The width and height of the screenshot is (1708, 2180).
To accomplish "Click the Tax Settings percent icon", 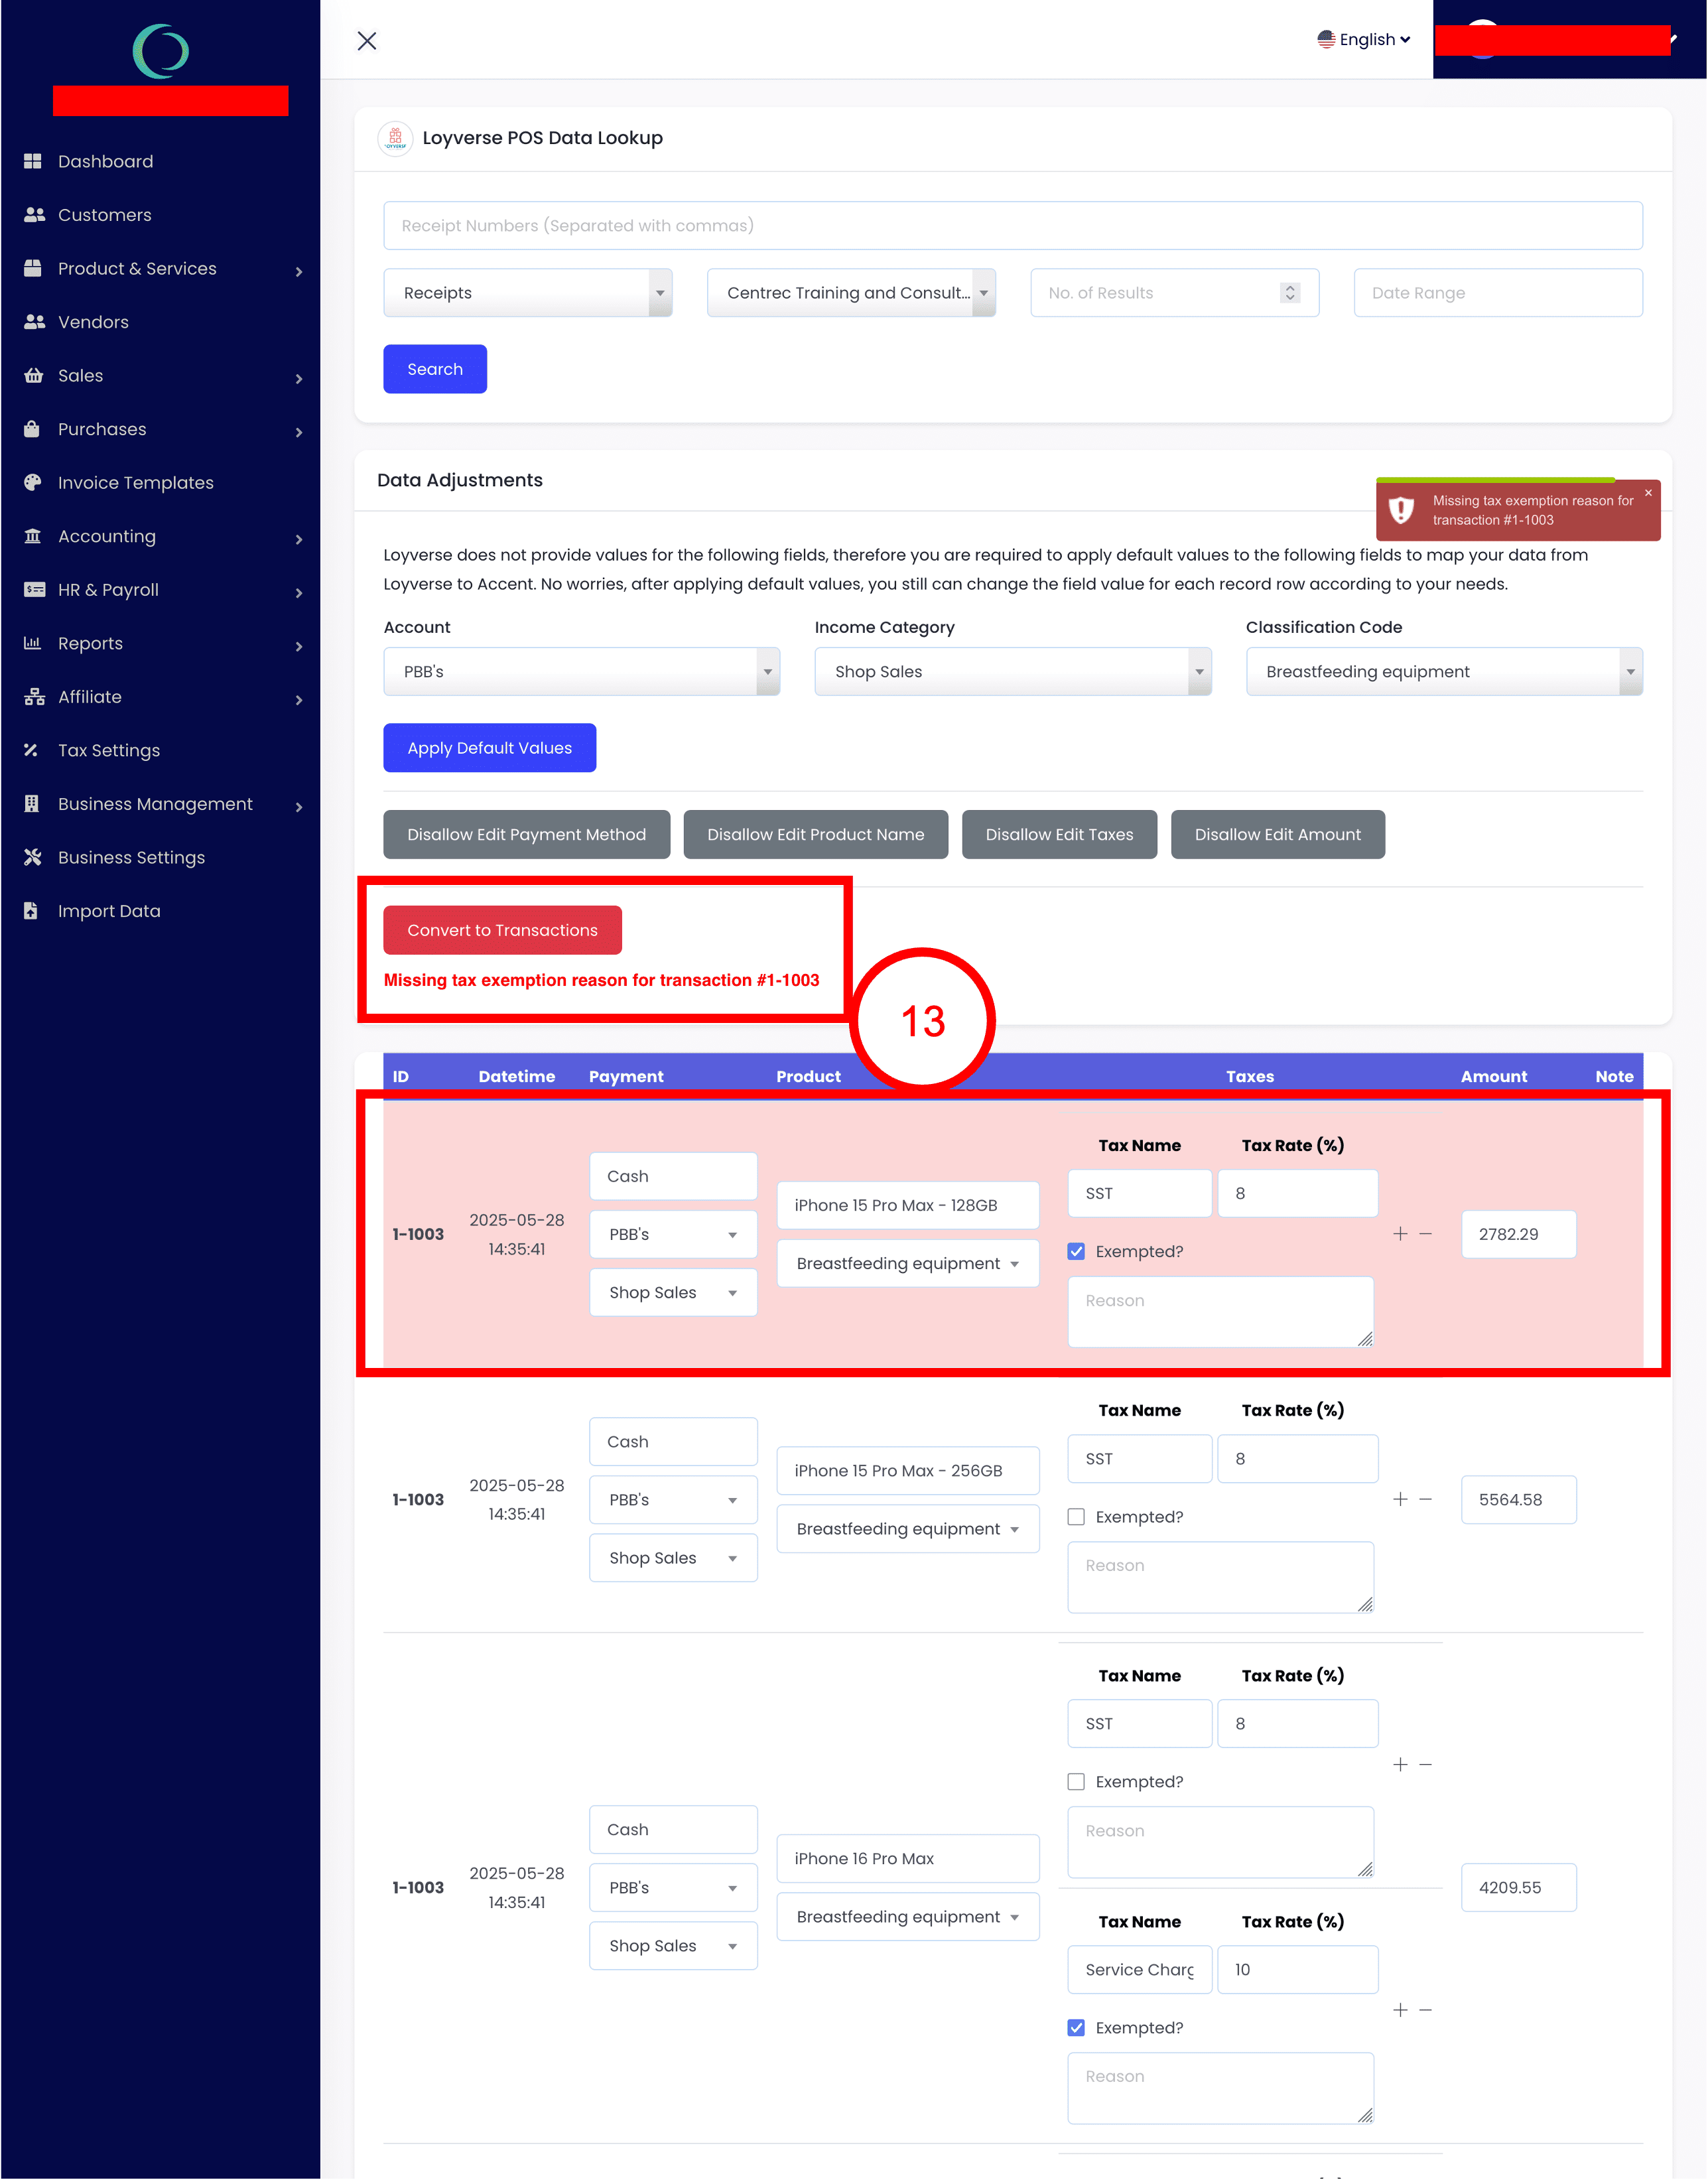I will tap(31, 750).
